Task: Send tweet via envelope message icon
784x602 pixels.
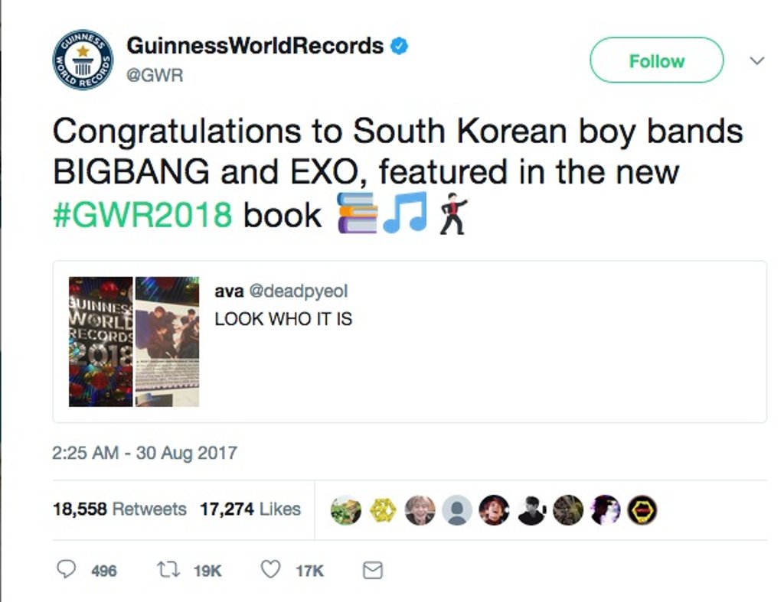Action: click(x=373, y=570)
